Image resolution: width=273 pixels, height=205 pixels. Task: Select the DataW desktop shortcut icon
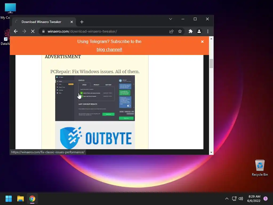pyautogui.click(x=5, y=37)
